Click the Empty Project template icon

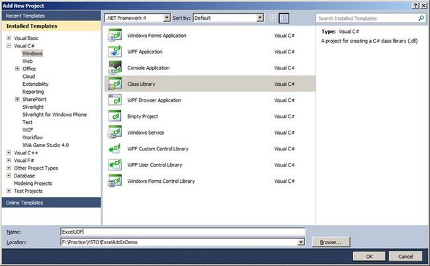coord(115,116)
